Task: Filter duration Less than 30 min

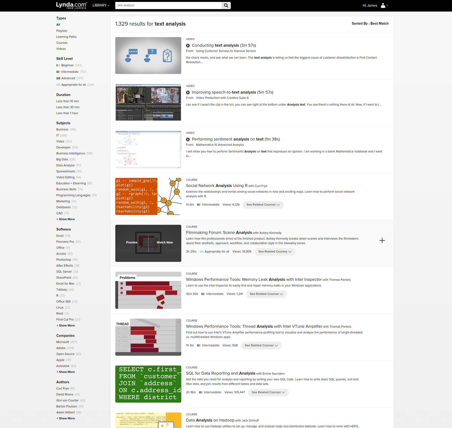Action: [x=68, y=107]
